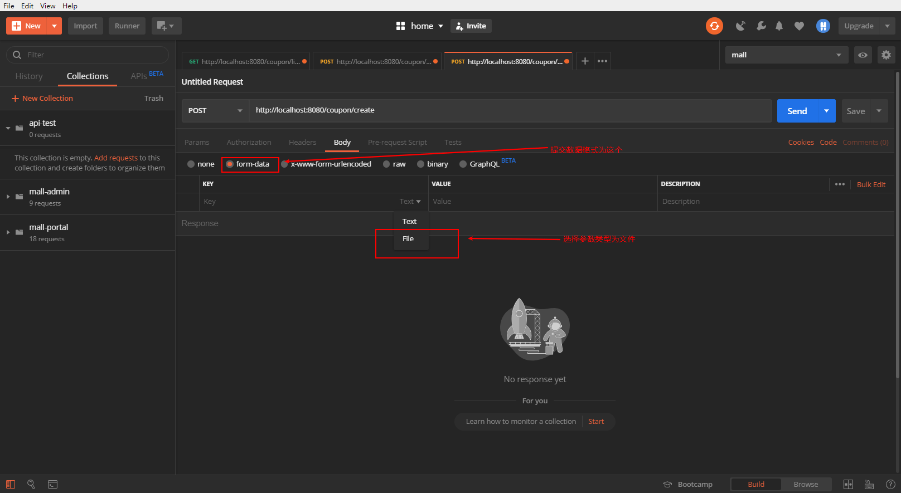Select the x-www-form-urlencoded radio button
The width and height of the screenshot is (901, 493).
coord(284,164)
